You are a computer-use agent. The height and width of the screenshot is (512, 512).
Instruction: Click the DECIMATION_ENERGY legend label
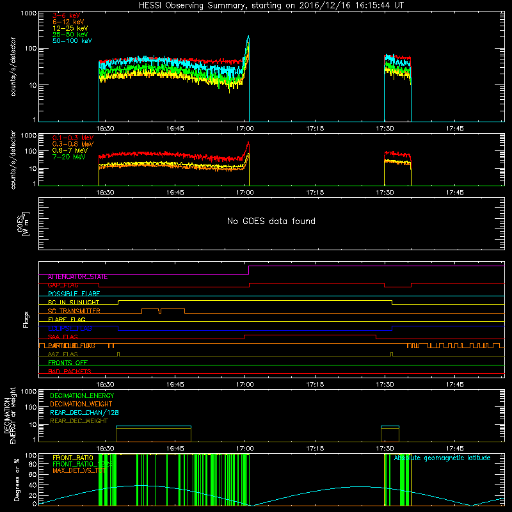tap(82, 396)
